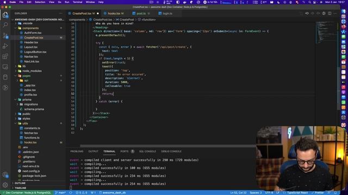Screen dimensions: 348x195
Task: Open the Extensions view
Action: click(5, 56)
